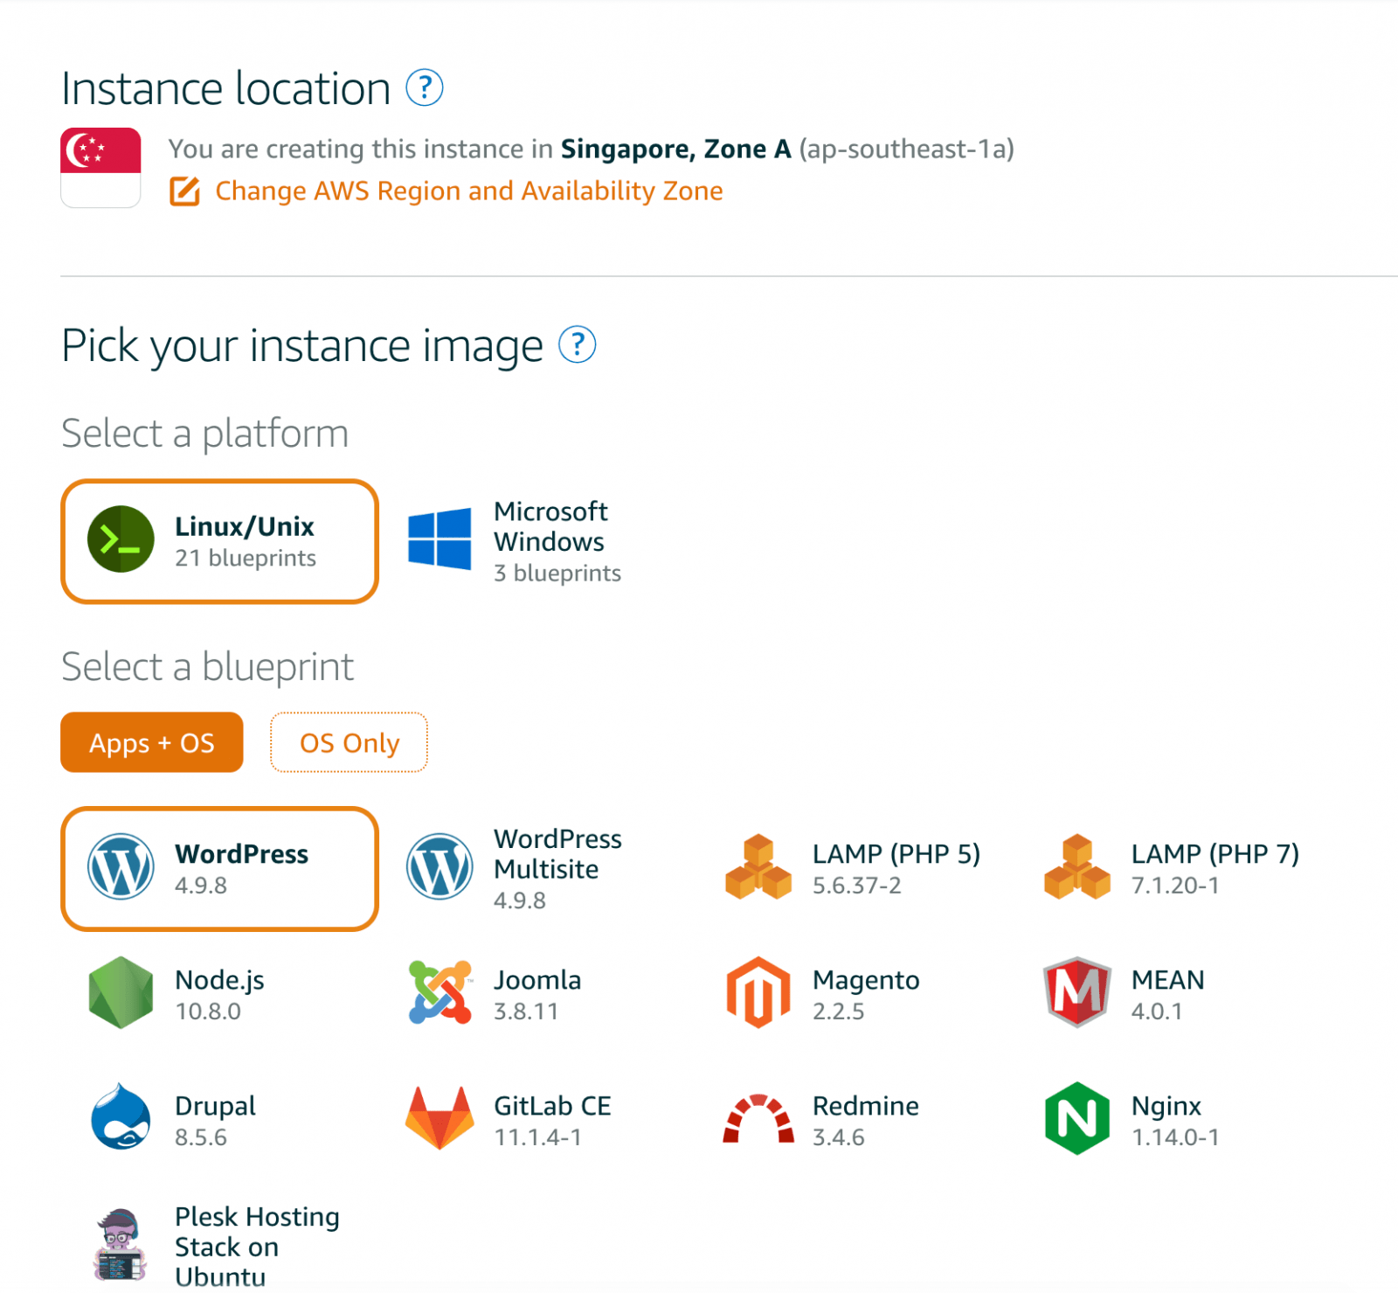The height and width of the screenshot is (1293, 1398).
Task: Pick the LAMP (PHP 7) cubes icon
Action: [x=1077, y=866]
